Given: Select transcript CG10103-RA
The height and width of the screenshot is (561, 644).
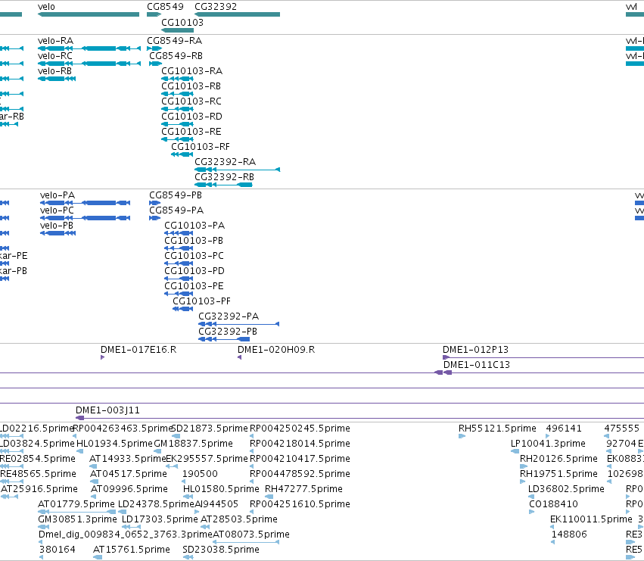Looking at the screenshot, I should click(x=177, y=79).
